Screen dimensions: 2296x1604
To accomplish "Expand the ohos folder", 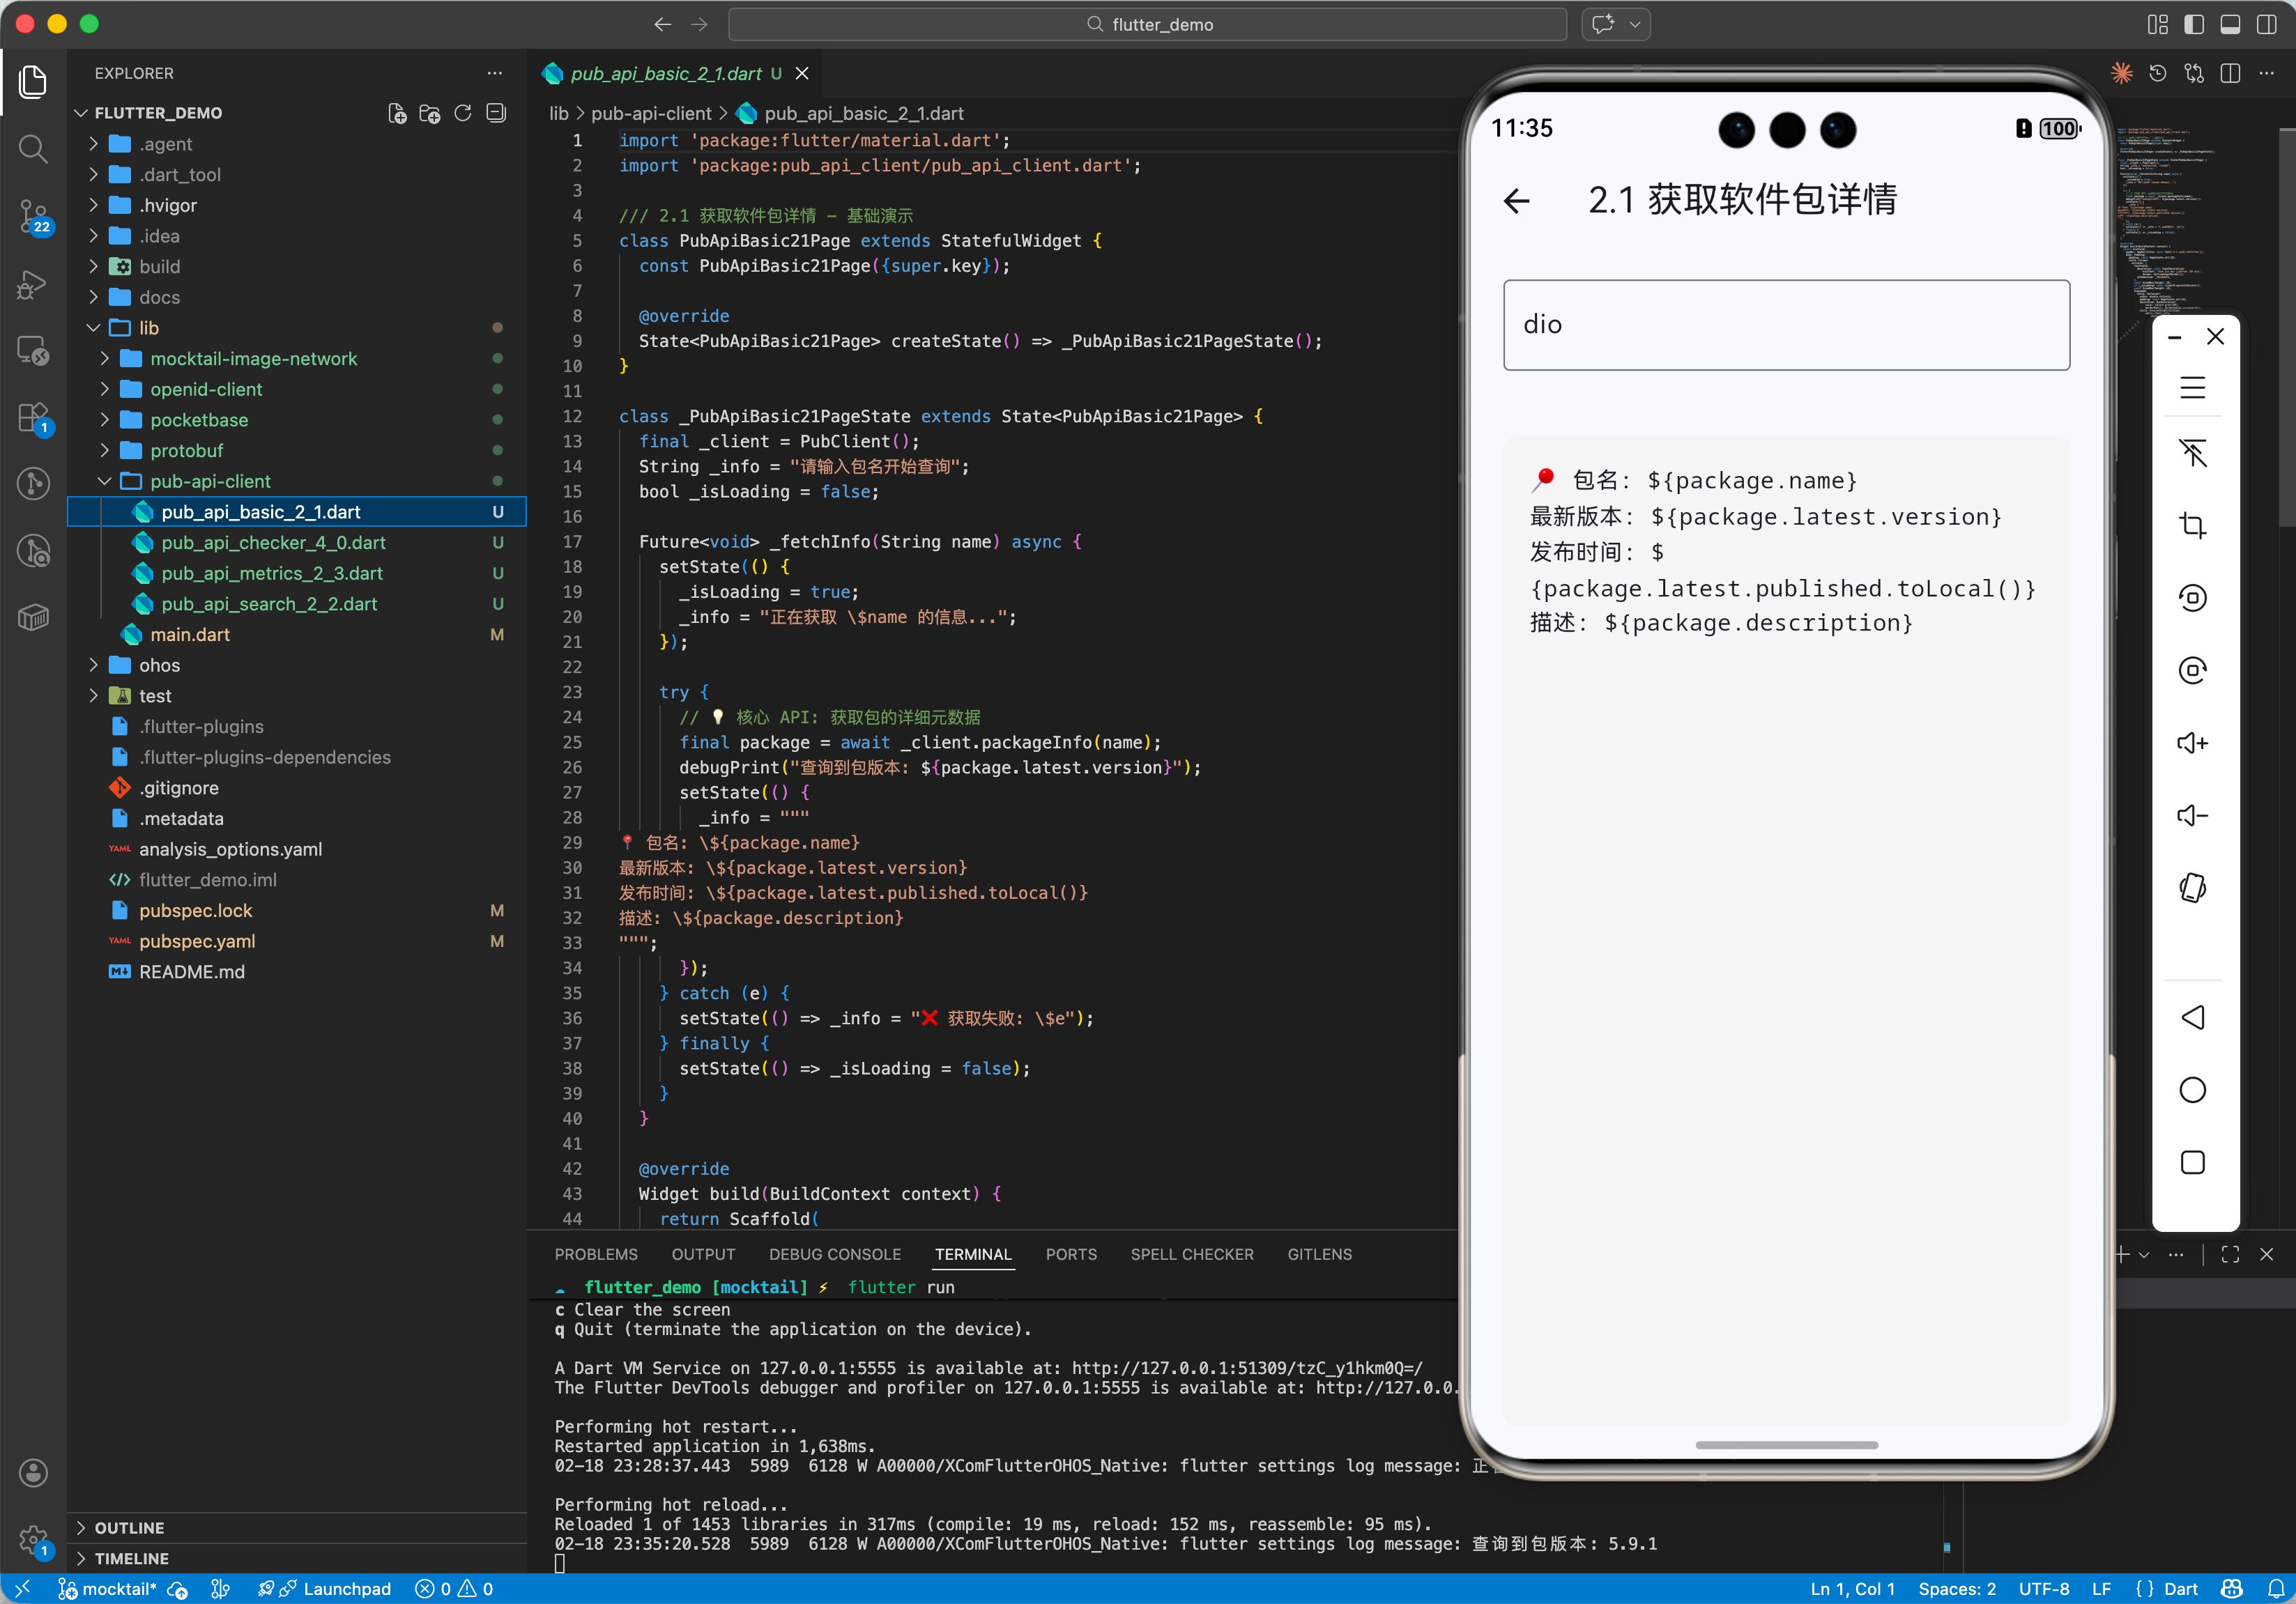I will 159,665.
